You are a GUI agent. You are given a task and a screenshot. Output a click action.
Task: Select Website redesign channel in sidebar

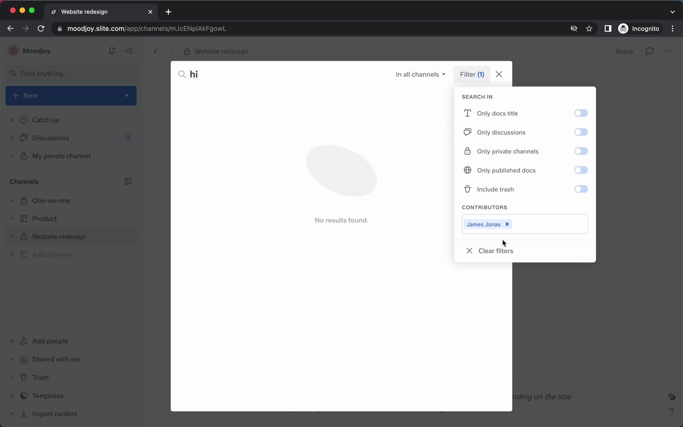(59, 237)
